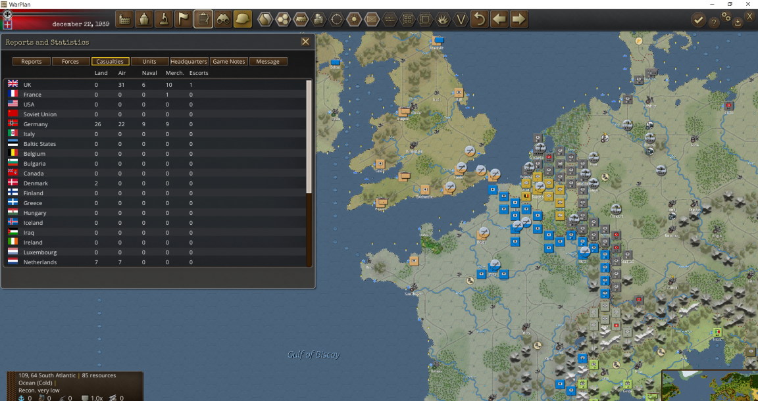758x401 pixels.
Task: End turn with the checkmark button
Action: point(698,20)
